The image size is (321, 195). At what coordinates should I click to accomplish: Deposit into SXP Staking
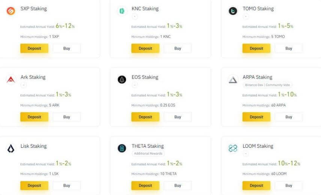[34, 48]
